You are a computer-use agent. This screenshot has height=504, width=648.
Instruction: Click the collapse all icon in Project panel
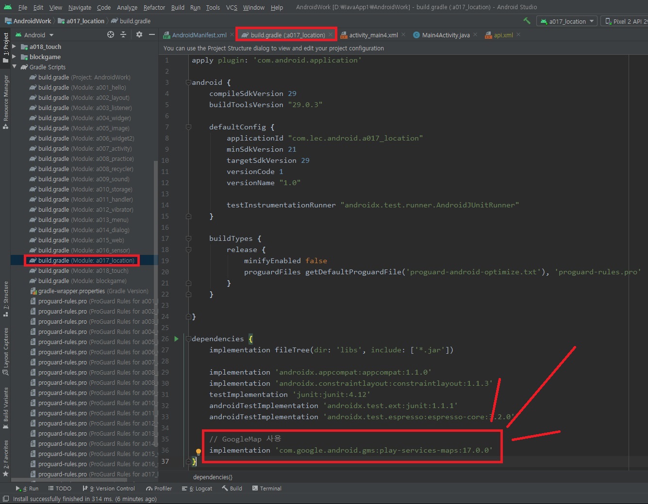[123, 34]
